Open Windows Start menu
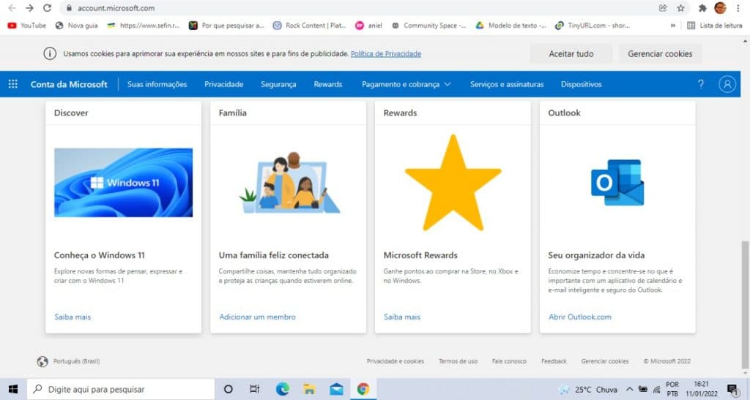The width and height of the screenshot is (750, 400). [x=13, y=389]
